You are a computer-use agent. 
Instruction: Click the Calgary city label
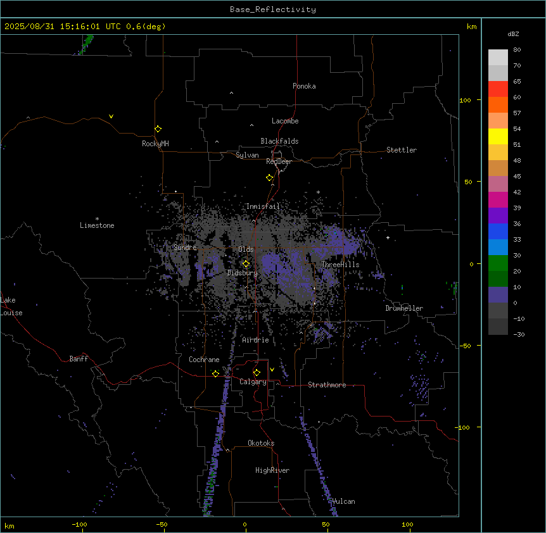253,382
